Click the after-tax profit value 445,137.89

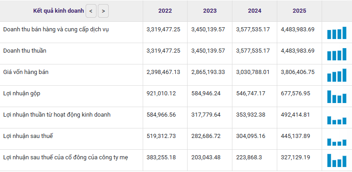(x=295, y=136)
